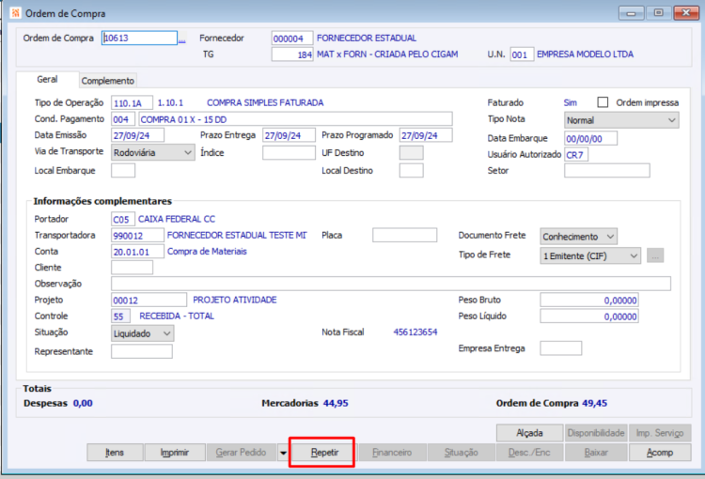
Task: Click the Financeiro button
Action: pos(392,453)
